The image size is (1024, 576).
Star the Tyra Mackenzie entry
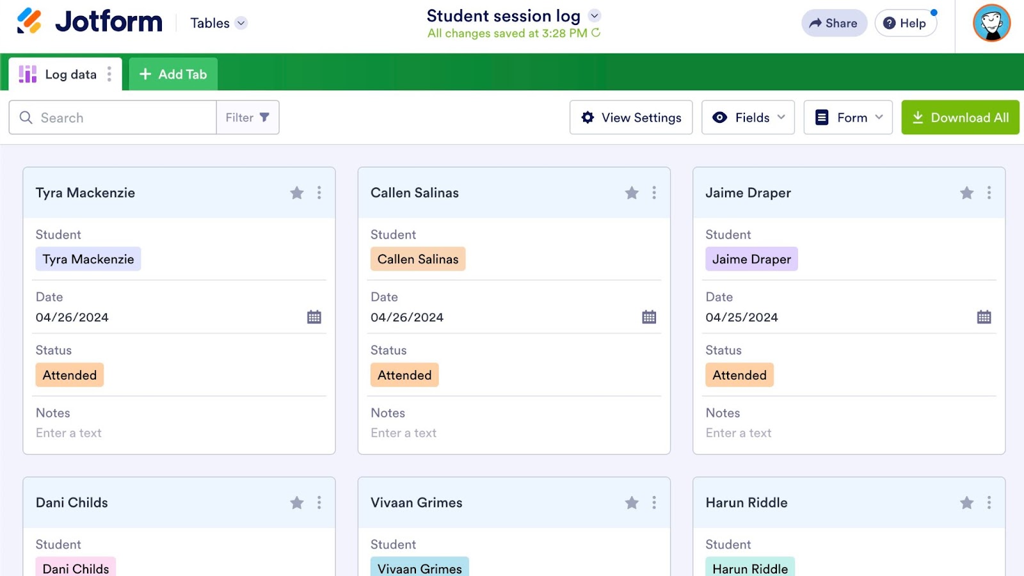297,193
